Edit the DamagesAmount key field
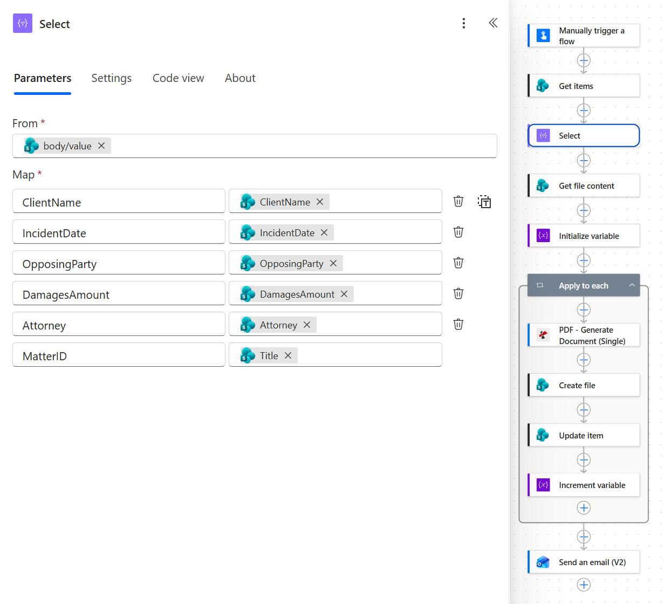 click(x=119, y=293)
